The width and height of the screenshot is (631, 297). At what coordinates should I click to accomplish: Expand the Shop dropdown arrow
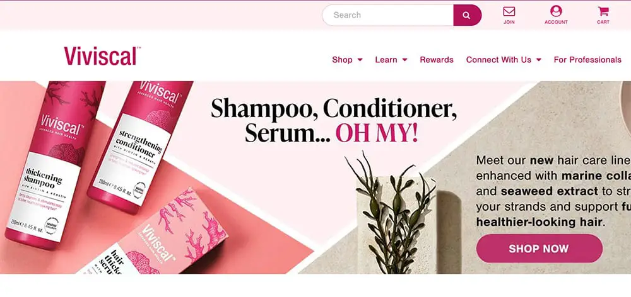[x=360, y=60]
